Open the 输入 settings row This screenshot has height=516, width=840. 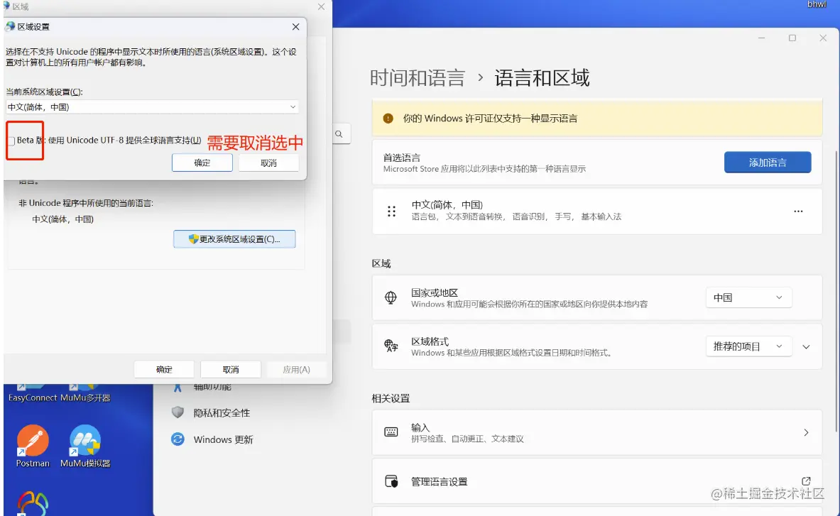tap(596, 432)
